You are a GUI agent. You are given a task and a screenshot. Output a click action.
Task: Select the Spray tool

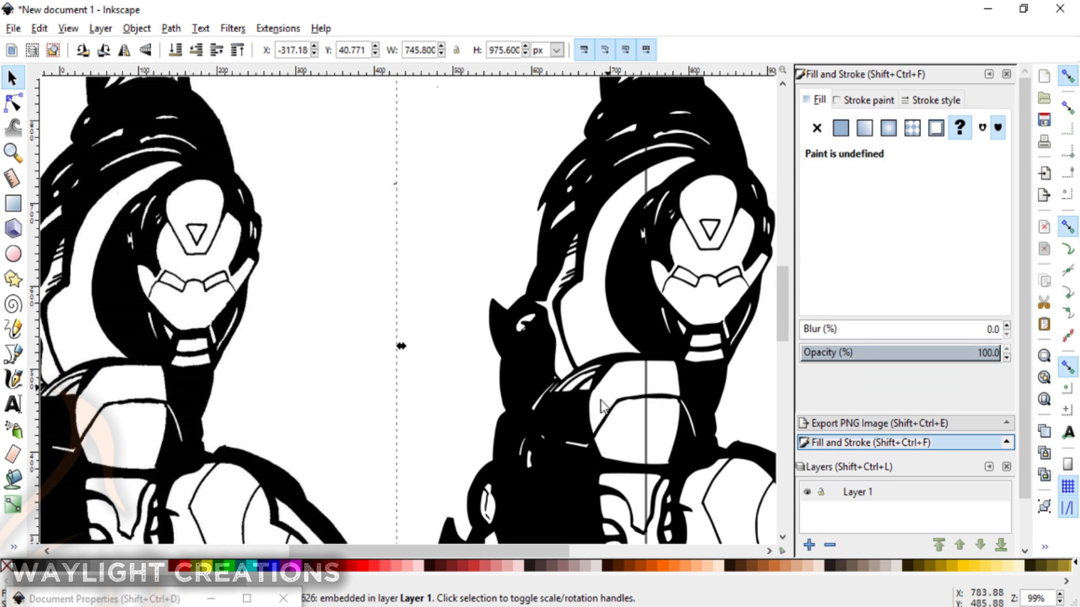pos(12,429)
